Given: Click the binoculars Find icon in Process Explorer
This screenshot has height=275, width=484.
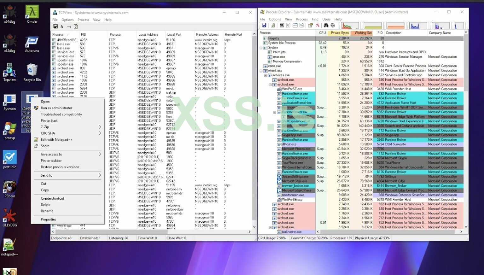Looking at the screenshot, I should (x=326, y=25).
